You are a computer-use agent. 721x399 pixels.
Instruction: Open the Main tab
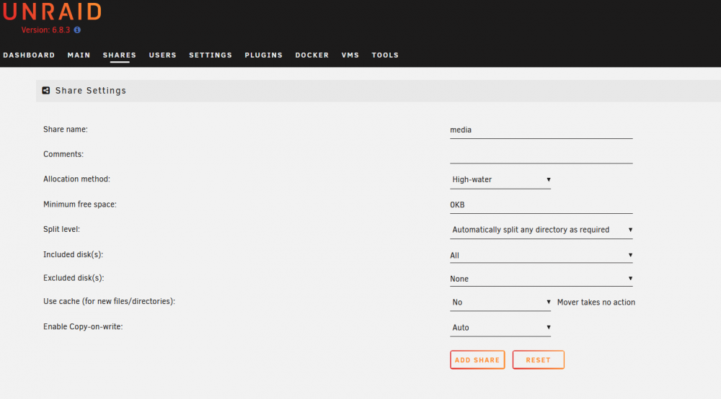click(79, 55)
